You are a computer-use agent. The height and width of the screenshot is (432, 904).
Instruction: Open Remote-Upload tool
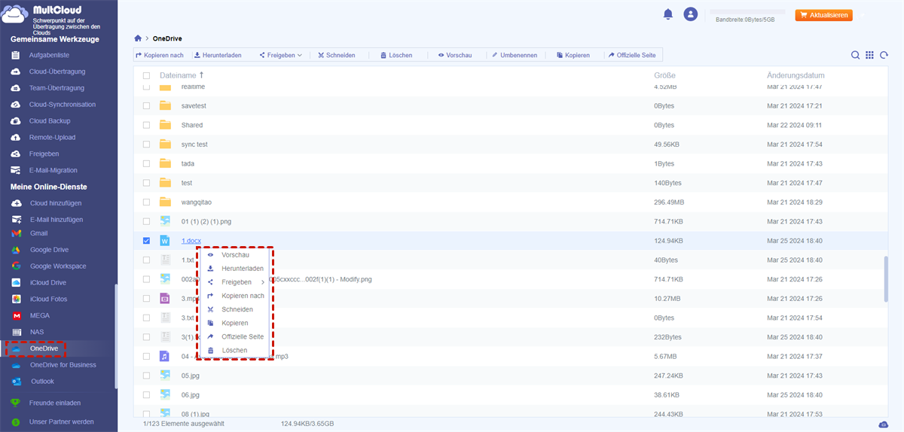tap(52, 138)
